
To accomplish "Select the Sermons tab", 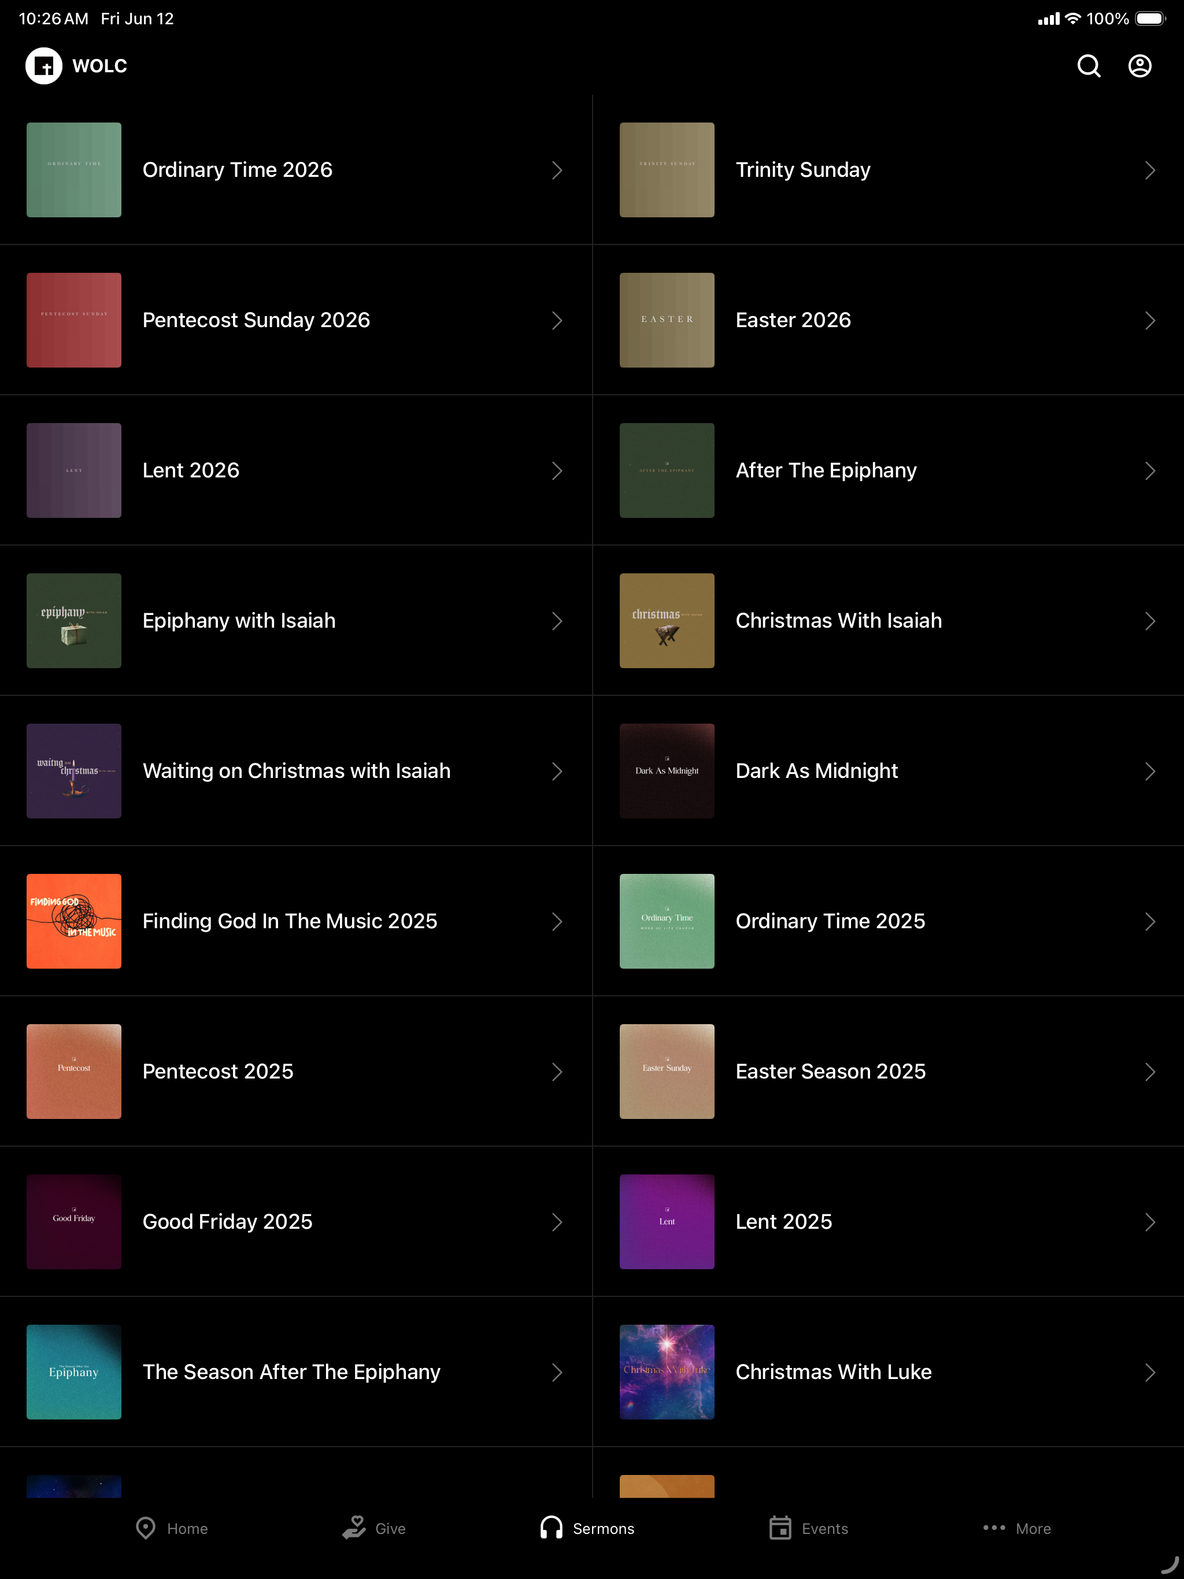I will click(x=587, y=1528).
